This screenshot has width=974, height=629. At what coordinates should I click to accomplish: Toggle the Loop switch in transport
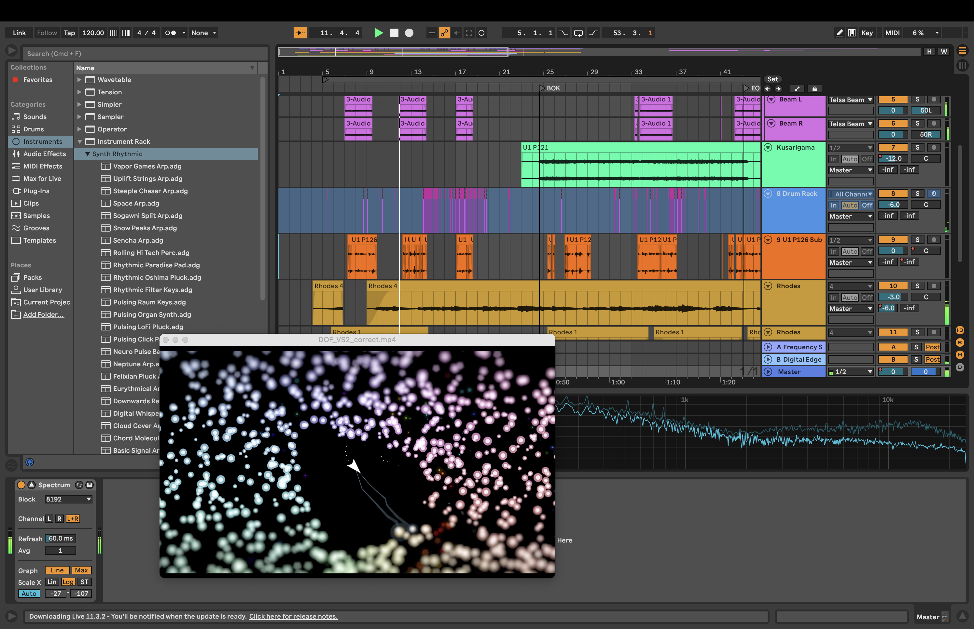578,33
